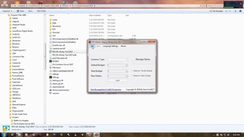Image resolution: width=244 pixels, height=137 pixels.
Task: Select the Settings application icon
Action: tap(51, 77)
